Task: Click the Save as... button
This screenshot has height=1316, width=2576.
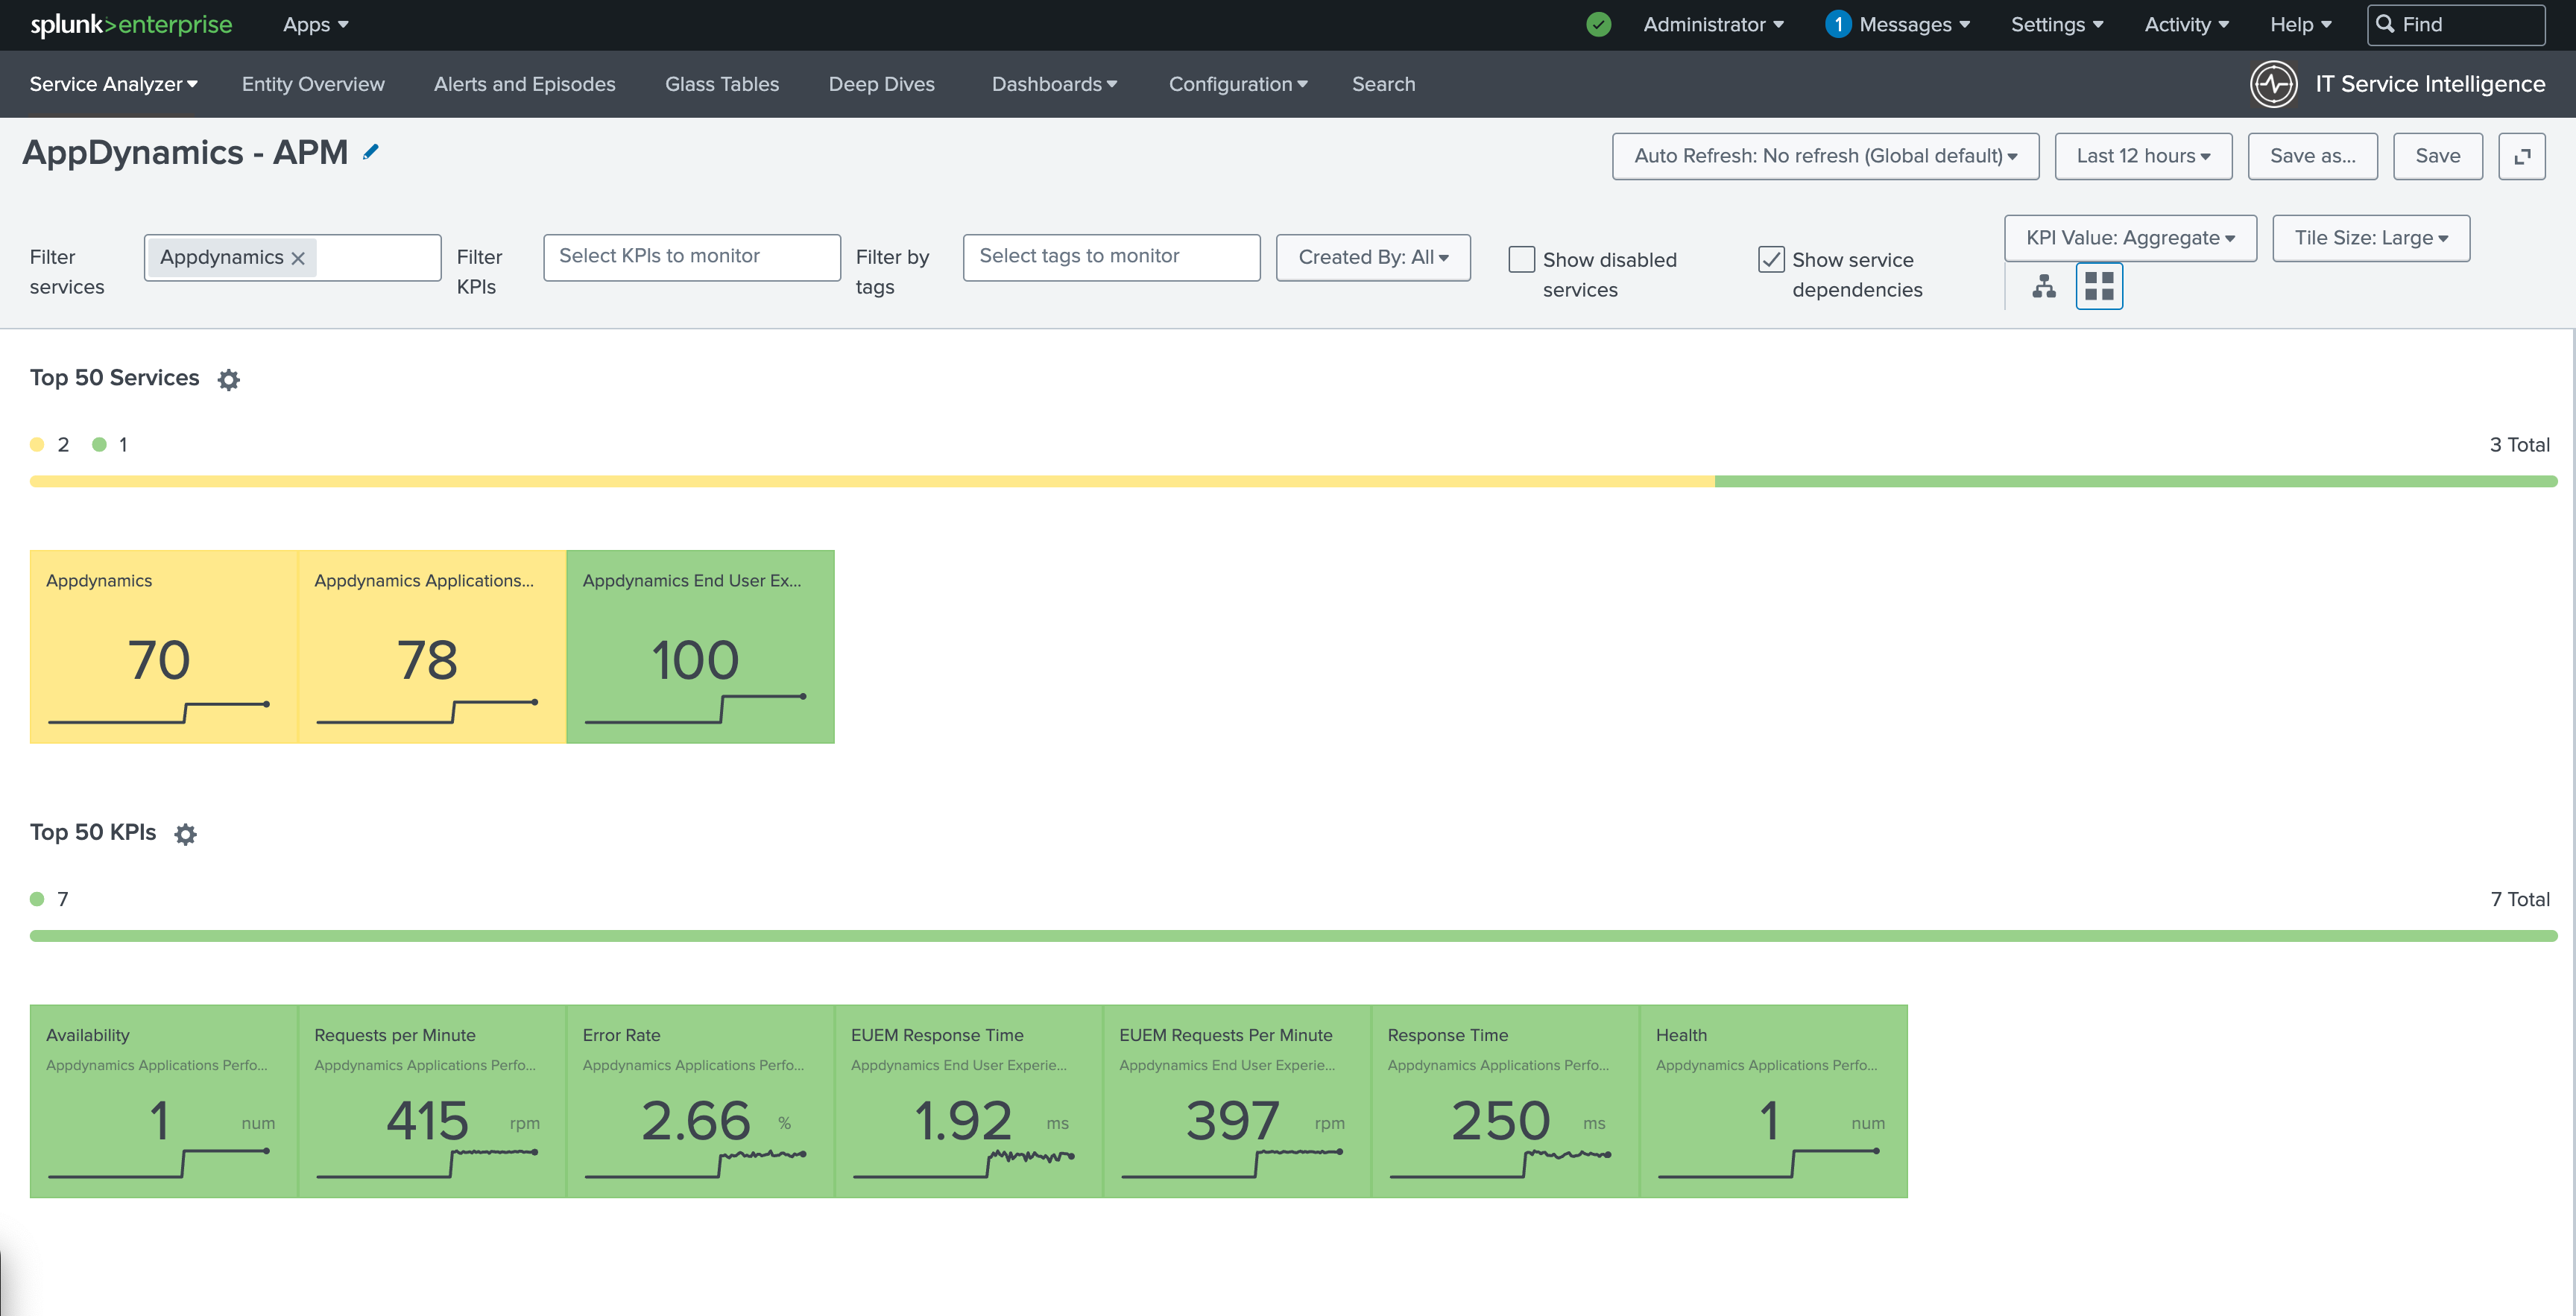Action: [x=2312, y=156]
